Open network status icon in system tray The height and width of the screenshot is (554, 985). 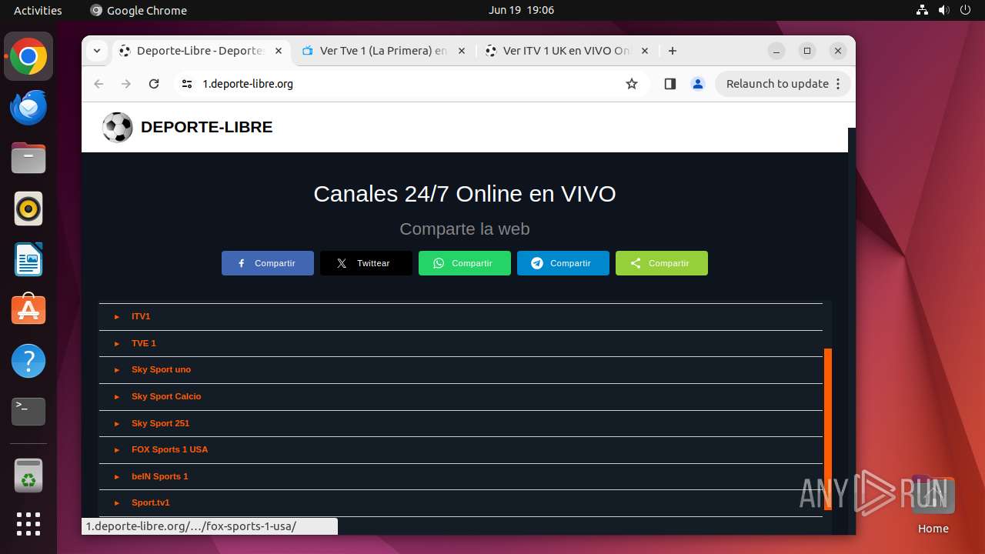(922, 10)
